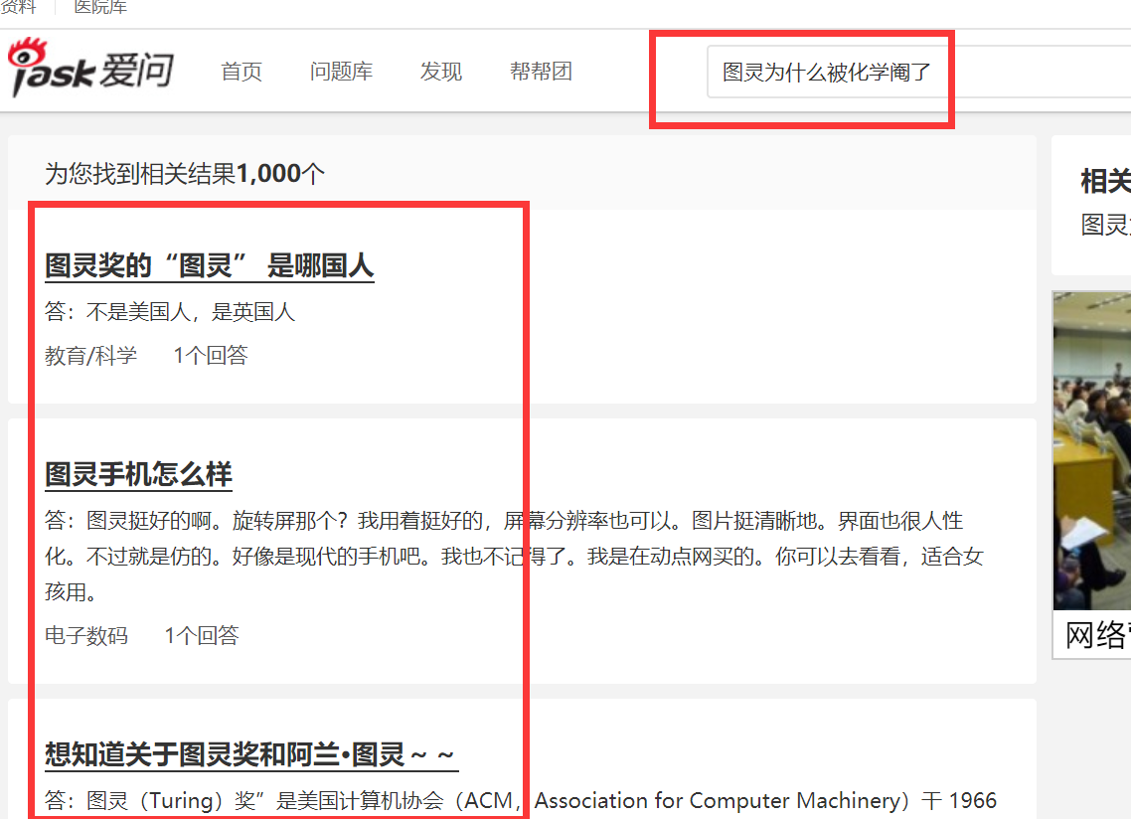
Task: Open result 图灵手机怎么样
Action: click(x=138, y=474)
